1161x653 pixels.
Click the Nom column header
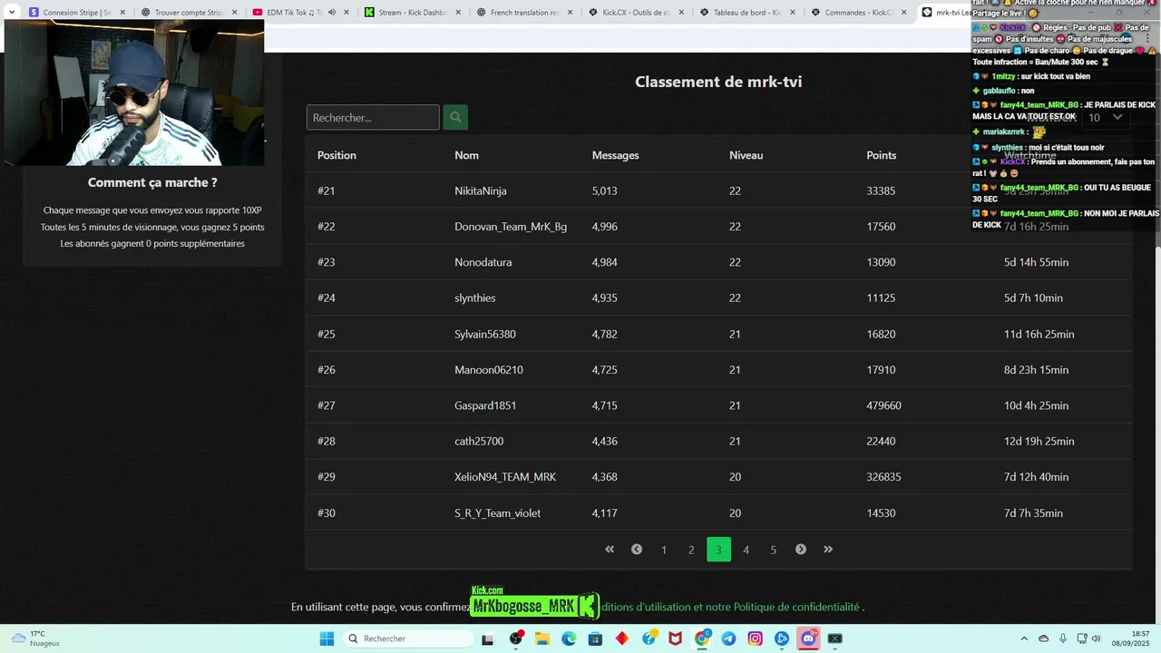coord(466,155)
